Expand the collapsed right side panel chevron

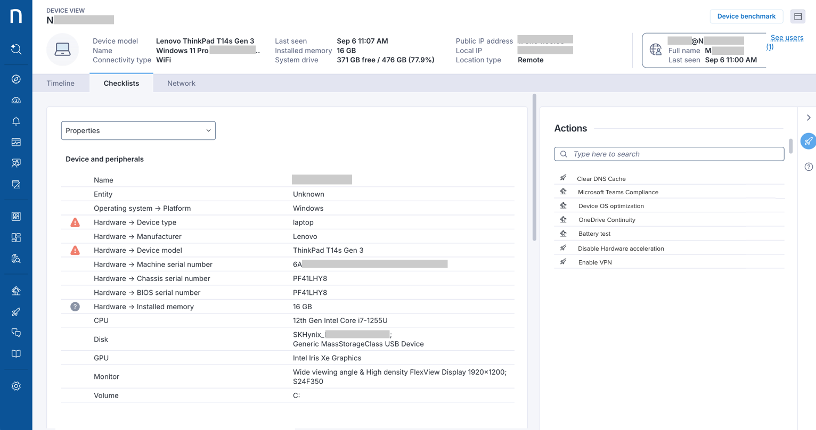point(808,118)
